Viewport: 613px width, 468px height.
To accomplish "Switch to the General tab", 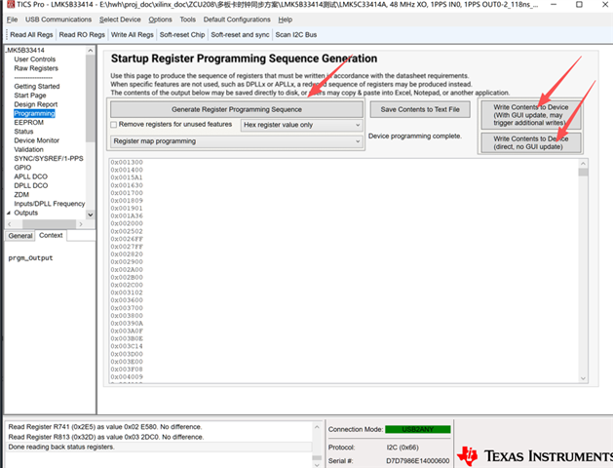I will pyautogui.click(x=19, y=236).
